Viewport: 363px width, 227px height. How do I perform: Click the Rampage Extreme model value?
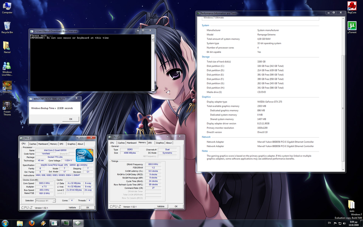pos(266,35)
